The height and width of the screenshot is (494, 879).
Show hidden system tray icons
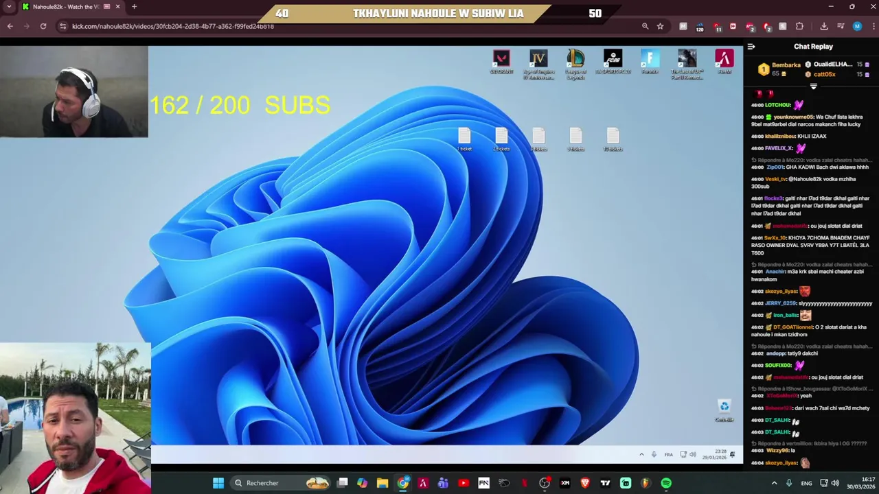(x=775, y=483)
